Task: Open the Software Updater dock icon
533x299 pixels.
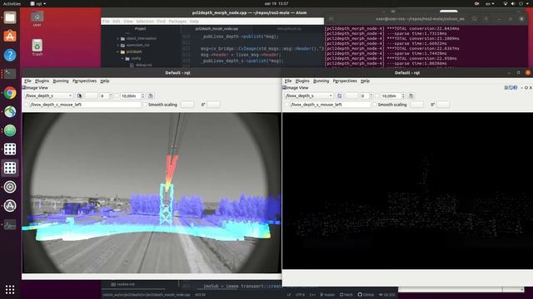Action: coord(10,205)
